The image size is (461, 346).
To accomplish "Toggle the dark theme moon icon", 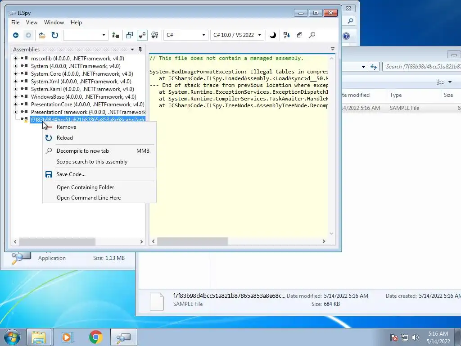I will point(273,35).
